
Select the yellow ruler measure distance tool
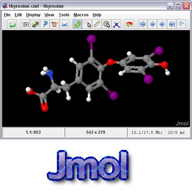tap(97, 24)
